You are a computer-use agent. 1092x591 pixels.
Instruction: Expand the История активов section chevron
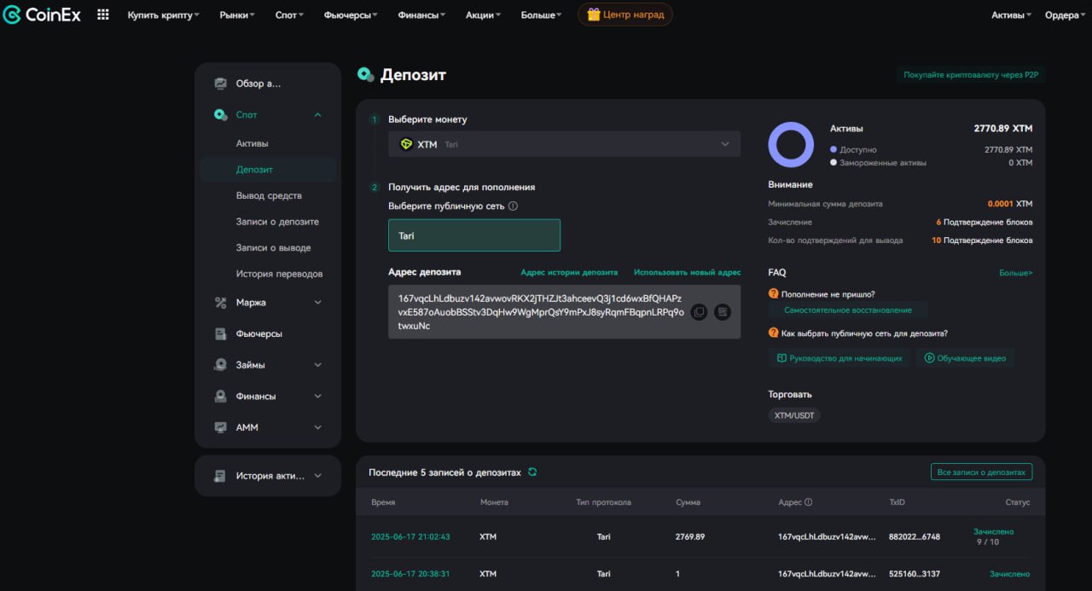pos(317,476)
